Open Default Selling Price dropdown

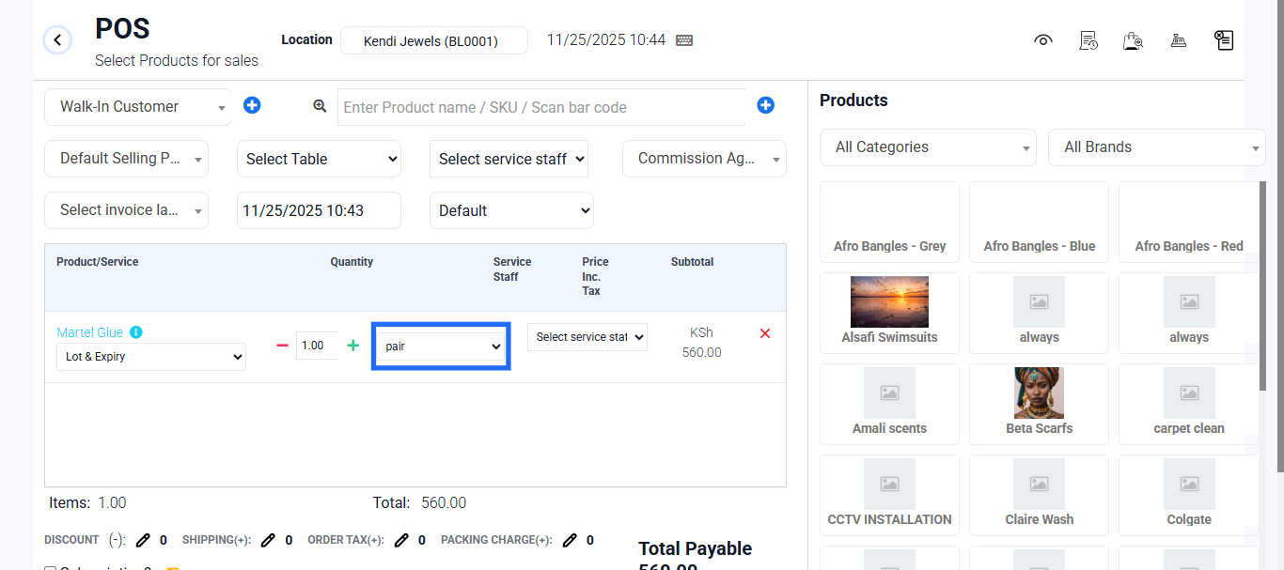pyautogui.click(x=127, y=159)
